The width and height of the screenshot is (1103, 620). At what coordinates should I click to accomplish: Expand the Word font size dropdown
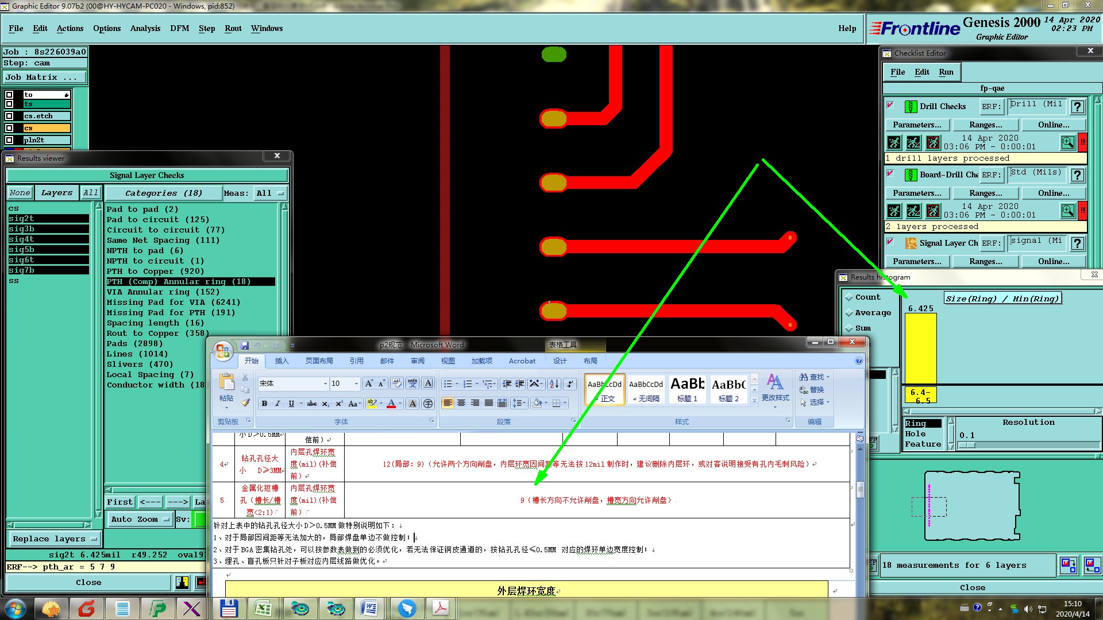[x=356, y=383]
